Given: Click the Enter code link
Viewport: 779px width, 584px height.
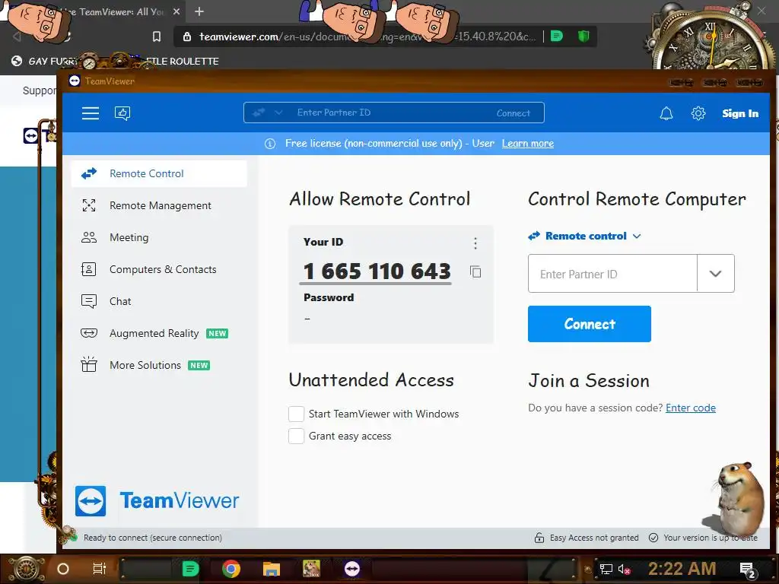Looking at the screenshot, I should (x=691, y=408).
